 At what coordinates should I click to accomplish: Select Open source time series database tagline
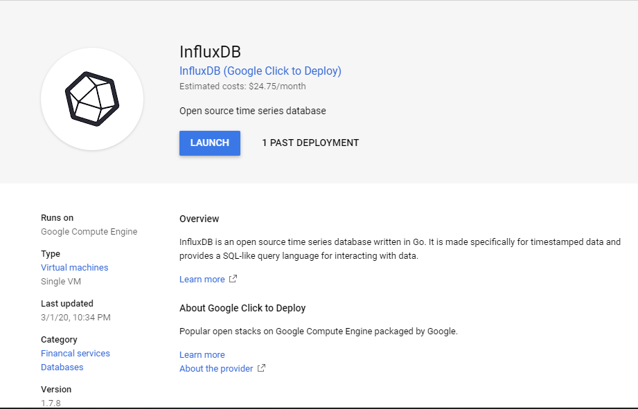pyautogui.click(x=253, y=111)
